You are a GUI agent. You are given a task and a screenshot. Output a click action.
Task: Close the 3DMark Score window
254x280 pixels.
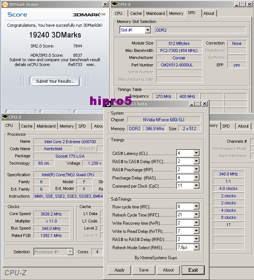(x=105, y=4)
